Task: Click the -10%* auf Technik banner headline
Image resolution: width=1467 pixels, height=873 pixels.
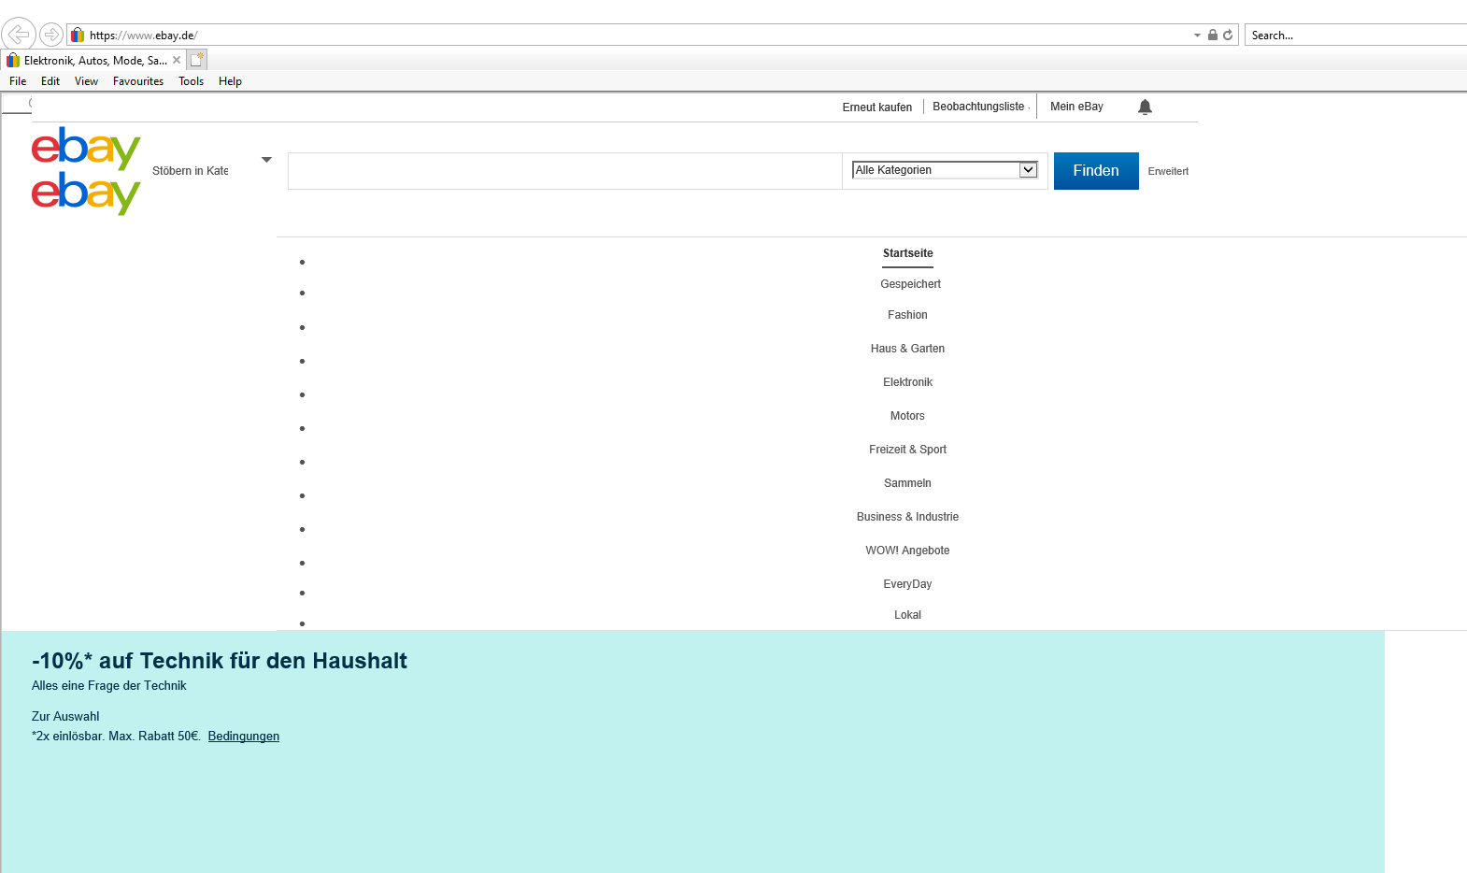Action: point(220,661)
